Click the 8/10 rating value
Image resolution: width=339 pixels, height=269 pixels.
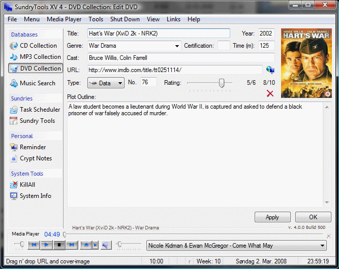click(269, 82)
